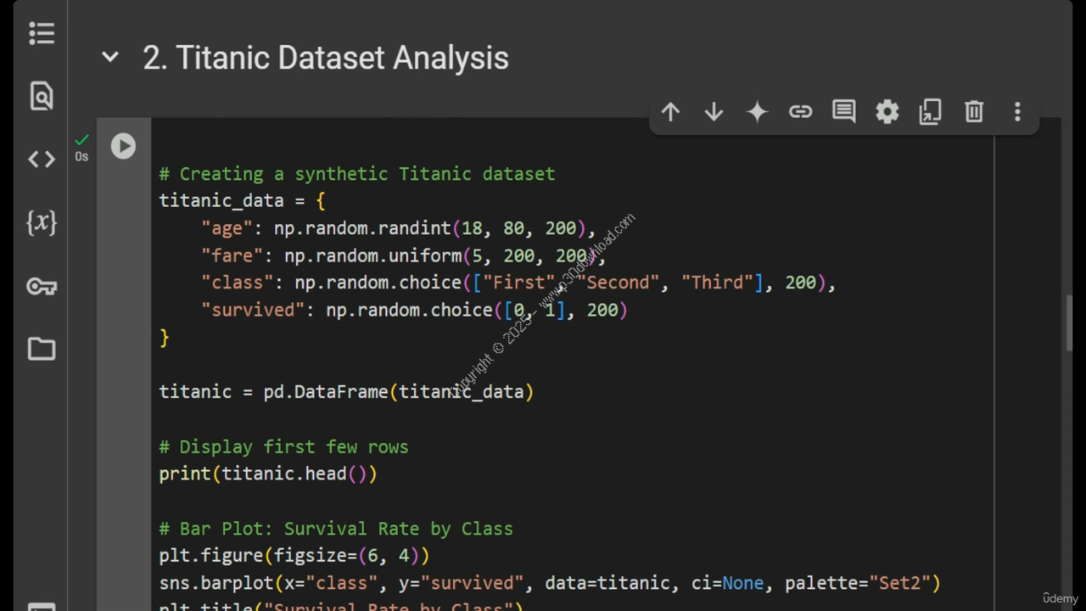The image size is (1086, 611).
Task: Move cell up with the arrow icon
Action: (x=670, y=112)
